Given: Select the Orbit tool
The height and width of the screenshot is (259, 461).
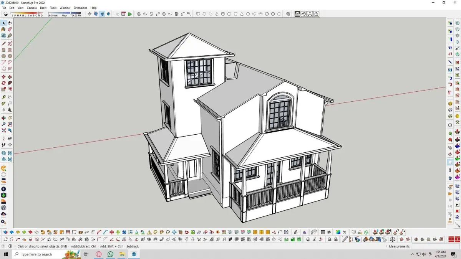Looking at the screenshot, I should (3, 118).
